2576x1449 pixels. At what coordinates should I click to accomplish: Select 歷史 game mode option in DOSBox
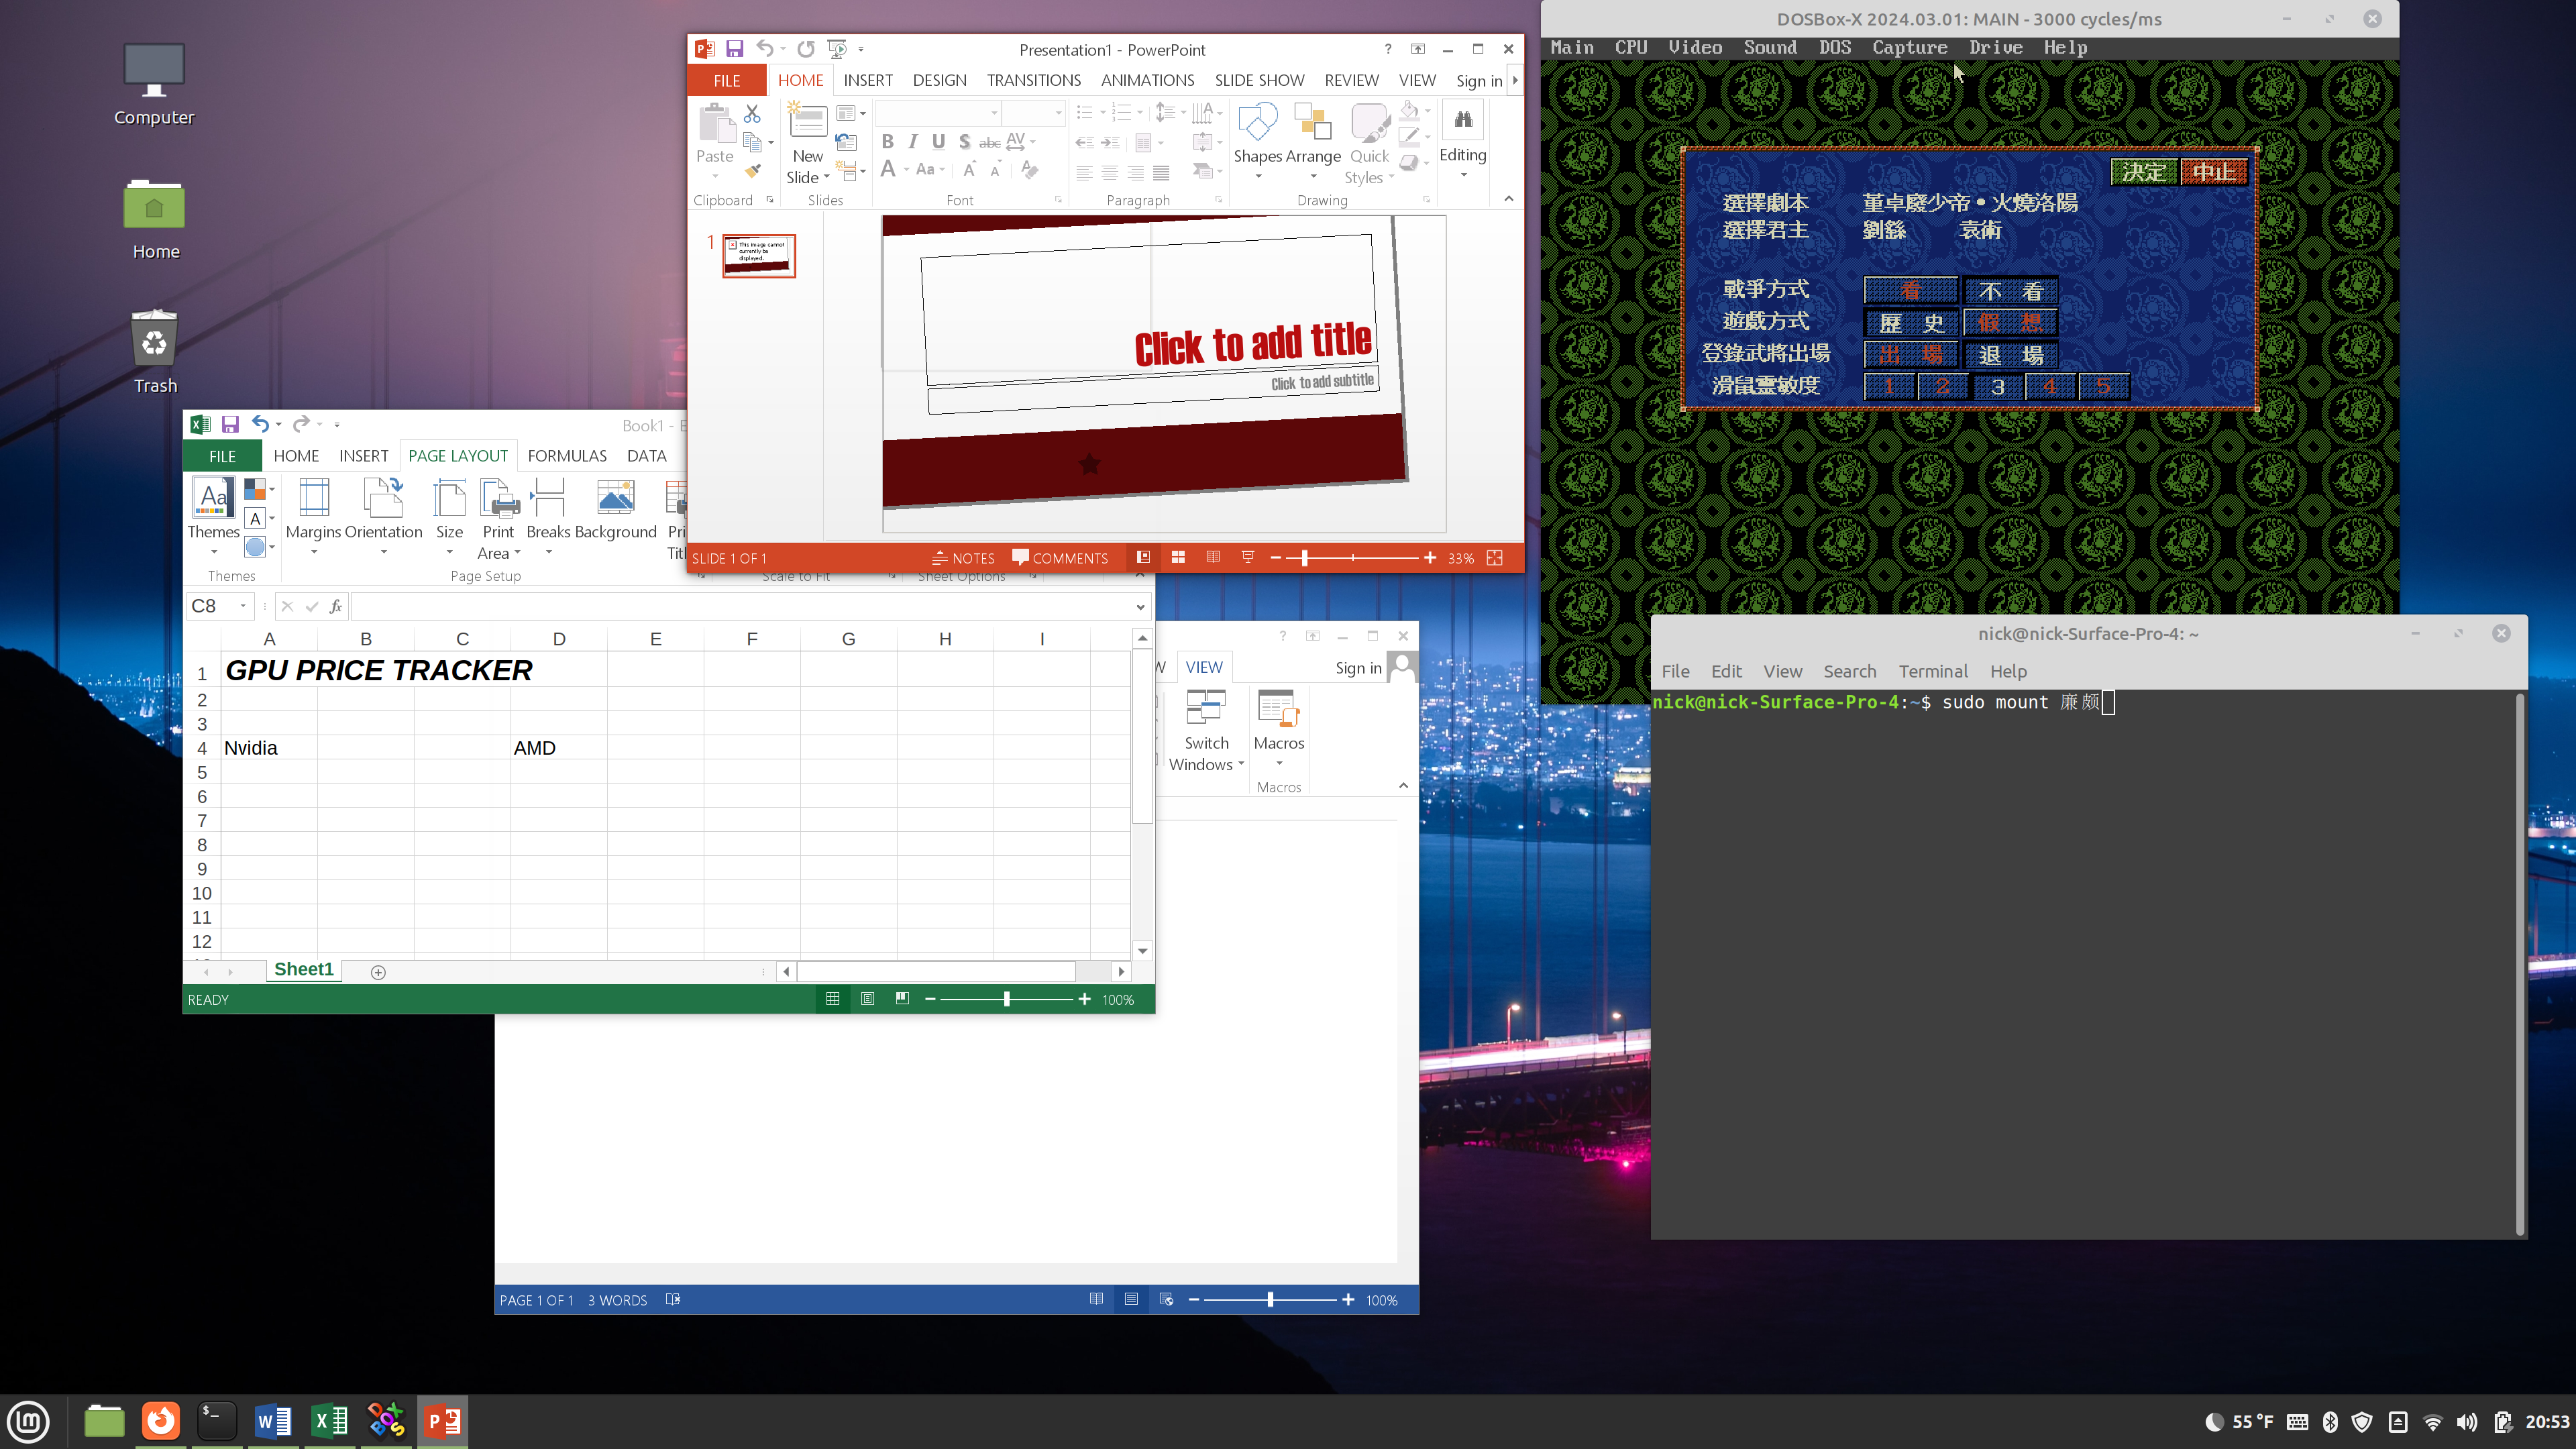click(1911, 323)
